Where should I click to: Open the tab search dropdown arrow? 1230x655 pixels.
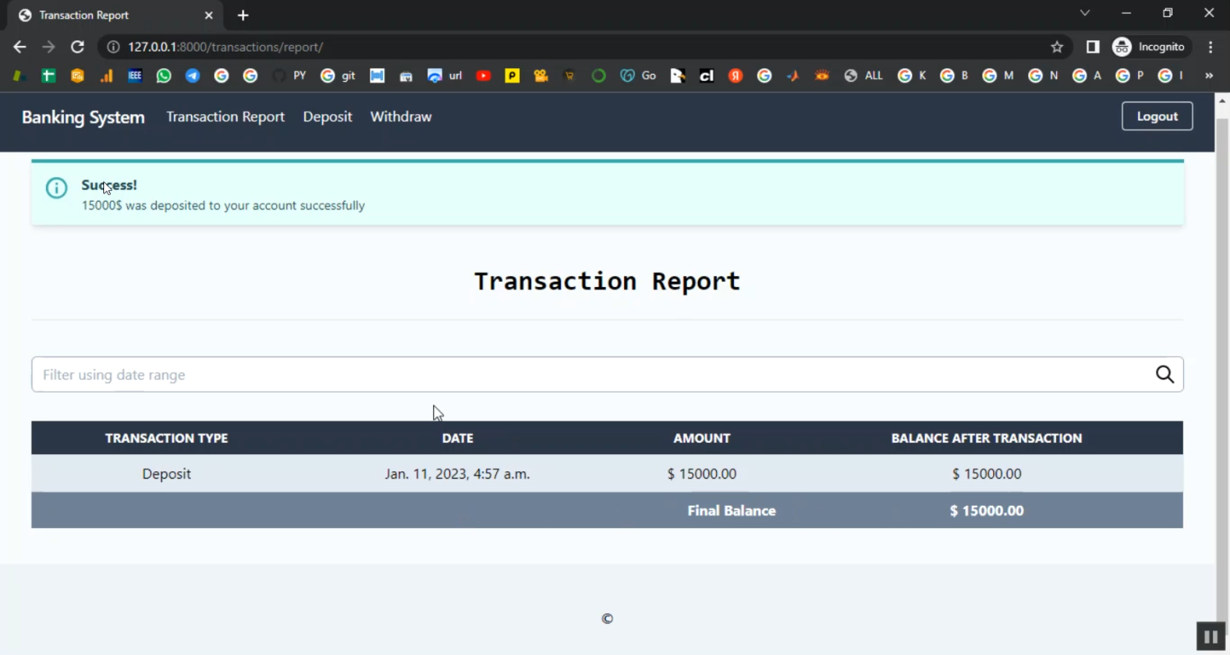(x=1085, y=13)
